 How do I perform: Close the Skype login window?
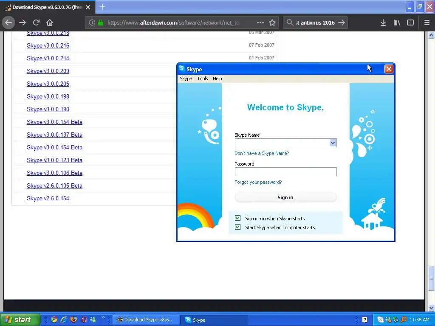point(389,69)
